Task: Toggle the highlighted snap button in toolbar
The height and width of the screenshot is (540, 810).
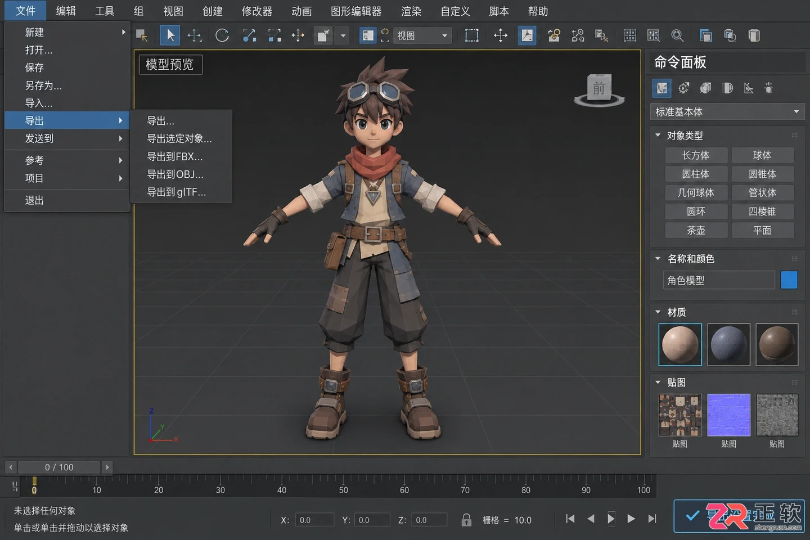Action: coord(527,35)
